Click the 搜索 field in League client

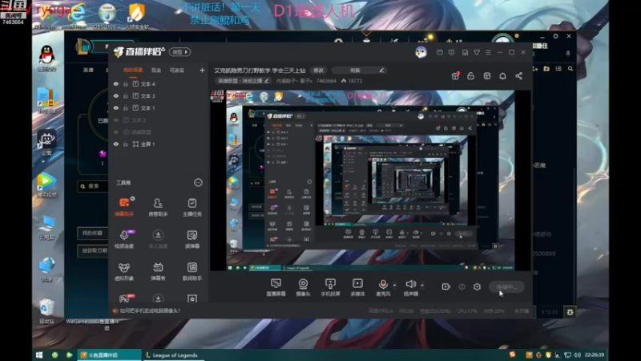tap(93, 186)
